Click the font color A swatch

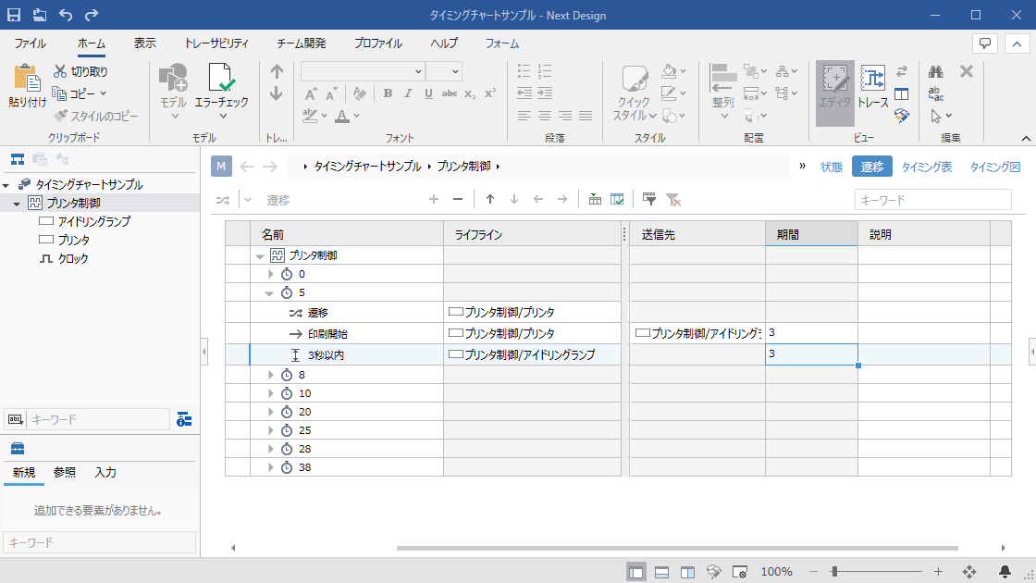[x=342, y=117]
